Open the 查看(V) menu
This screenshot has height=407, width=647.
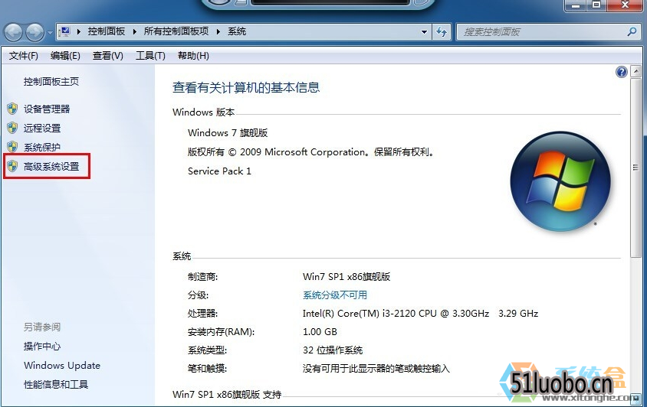click(107, 56)
